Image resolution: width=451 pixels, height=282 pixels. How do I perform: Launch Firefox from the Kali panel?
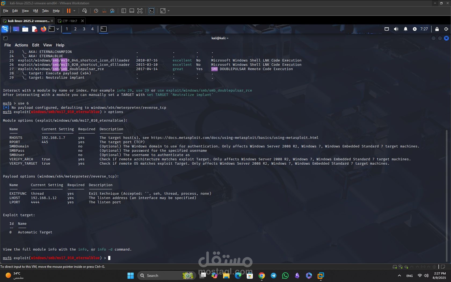click(x=43, y=29)
